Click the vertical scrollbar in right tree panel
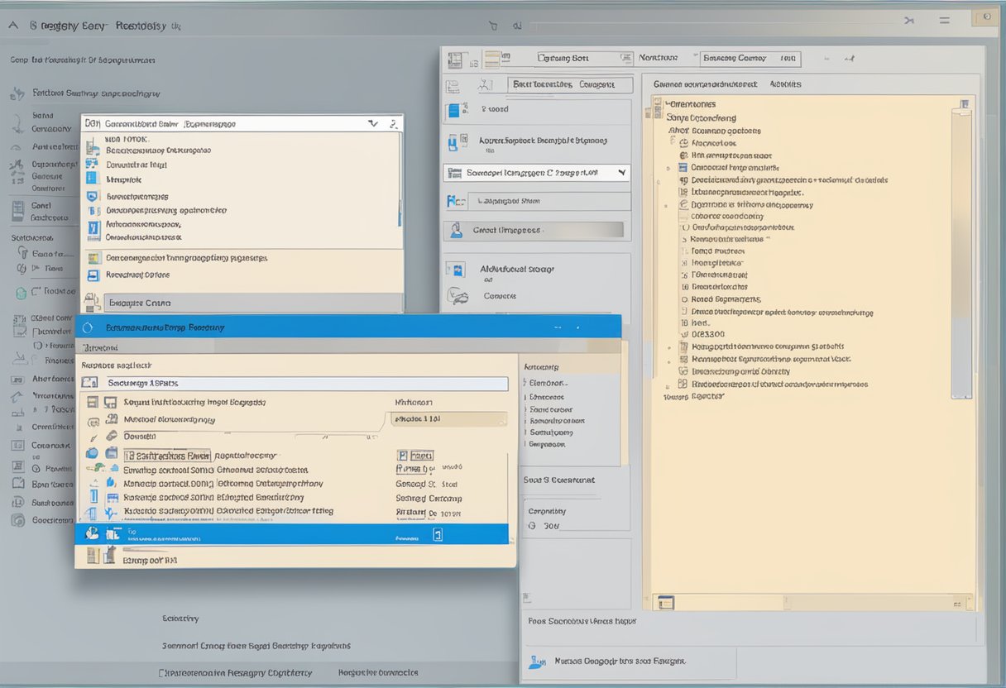 pyautogui.click(x=960, y=248)
